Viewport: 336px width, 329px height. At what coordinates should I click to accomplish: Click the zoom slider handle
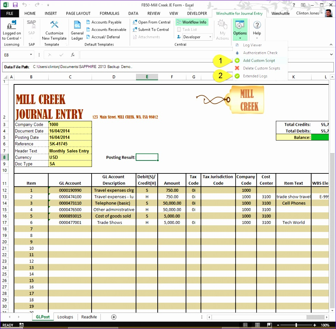point(296,325)
